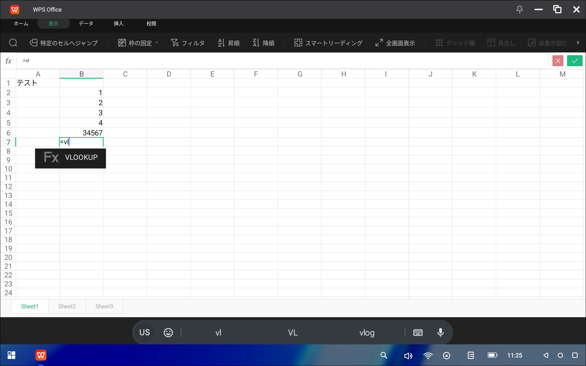
Task: Sort descending with 降順
Action: coord(263,43)
